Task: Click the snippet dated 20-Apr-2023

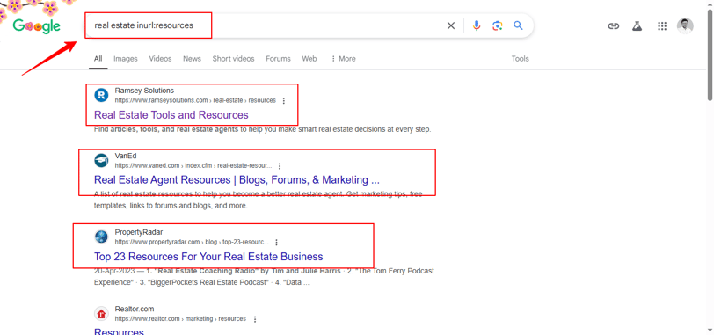Action: pos(264,277)
